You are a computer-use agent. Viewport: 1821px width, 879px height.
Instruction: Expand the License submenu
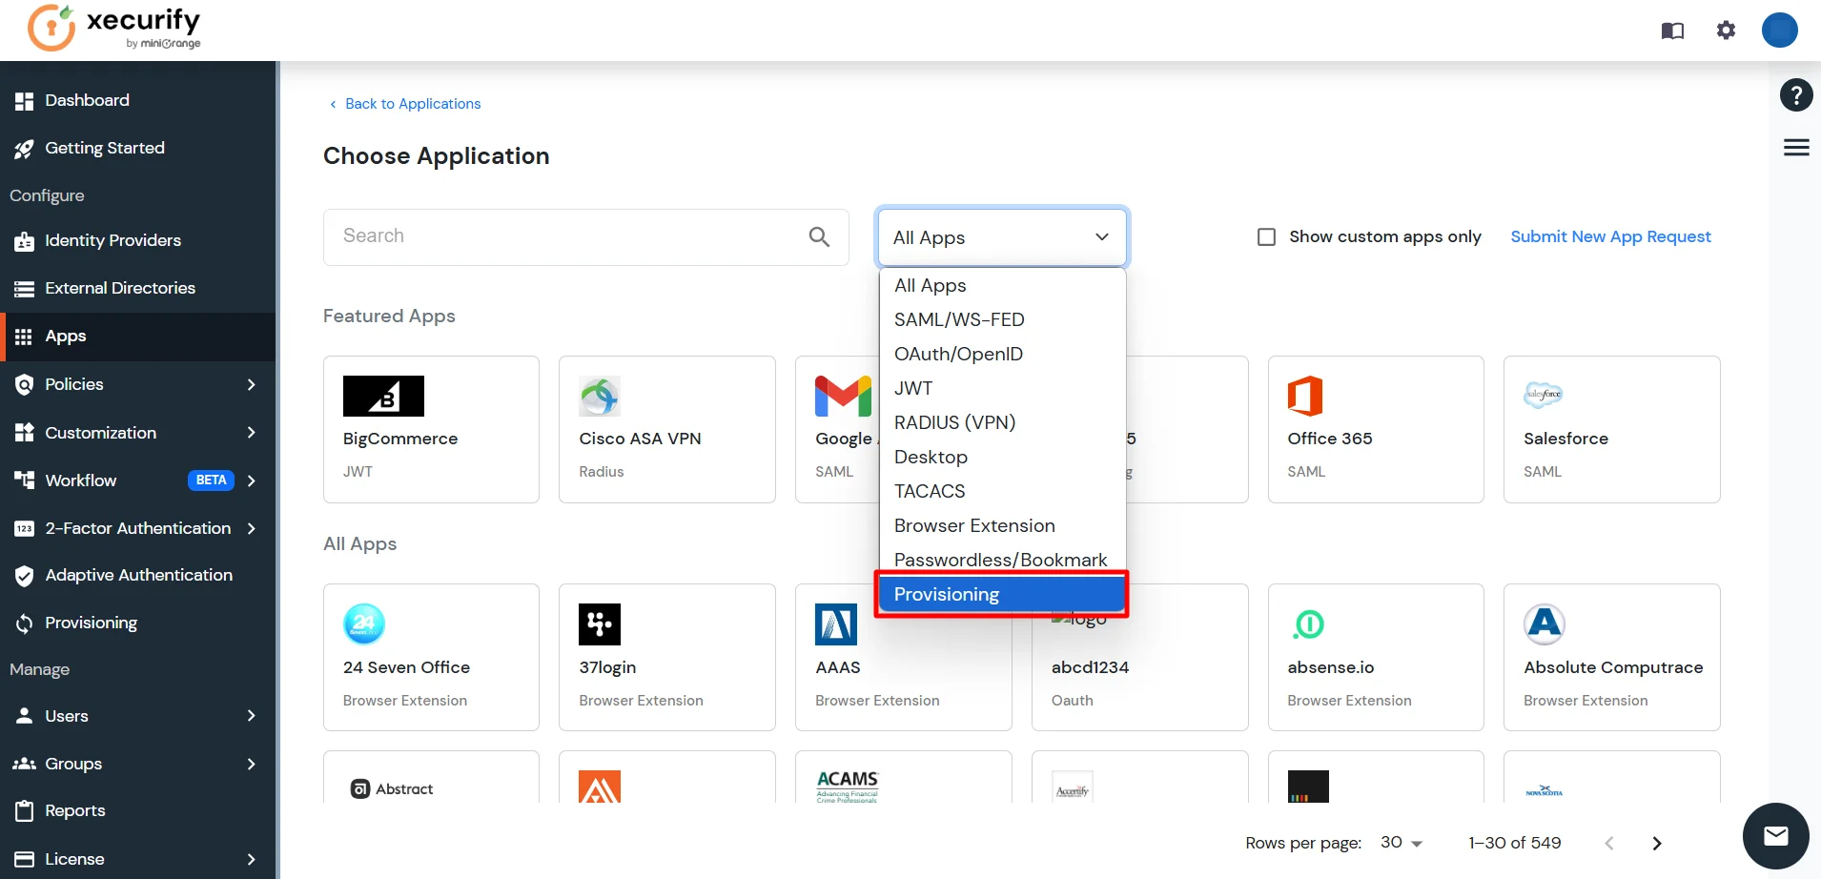coord(251,859)
